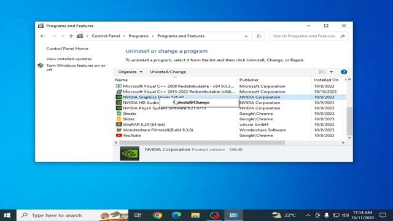Click the taskbar Type here to search box
This screenshot has width=393, height=221.
[x=72, y=215]
